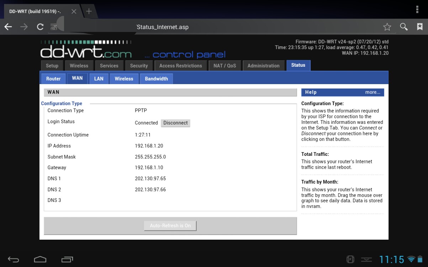Reload the page with the refresh icon

click(x=40, y=27)
